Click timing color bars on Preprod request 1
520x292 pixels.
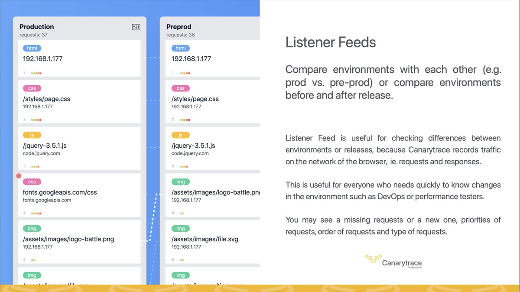185,73
